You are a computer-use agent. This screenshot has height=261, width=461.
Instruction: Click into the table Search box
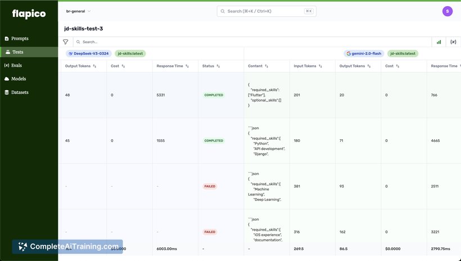[x=252, y=42]
